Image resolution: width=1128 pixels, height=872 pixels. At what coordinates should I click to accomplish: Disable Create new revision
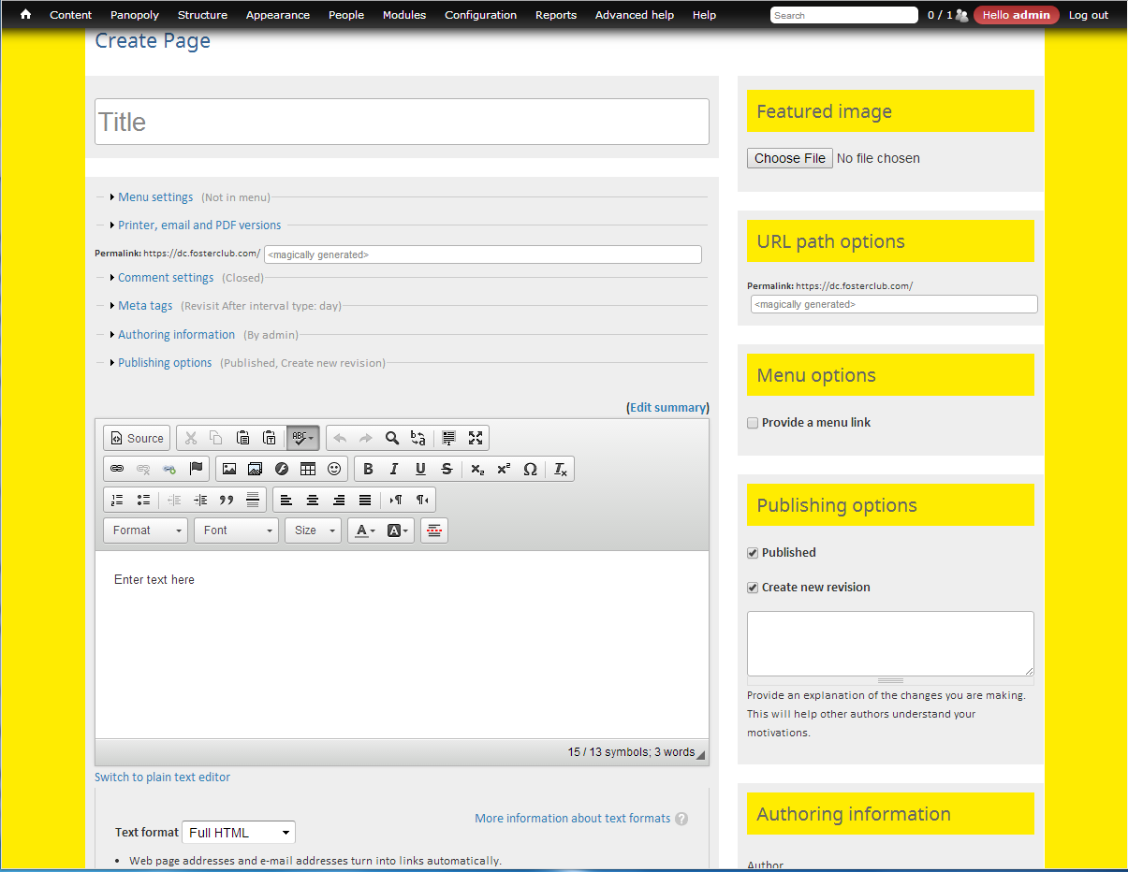pos(753,587)
